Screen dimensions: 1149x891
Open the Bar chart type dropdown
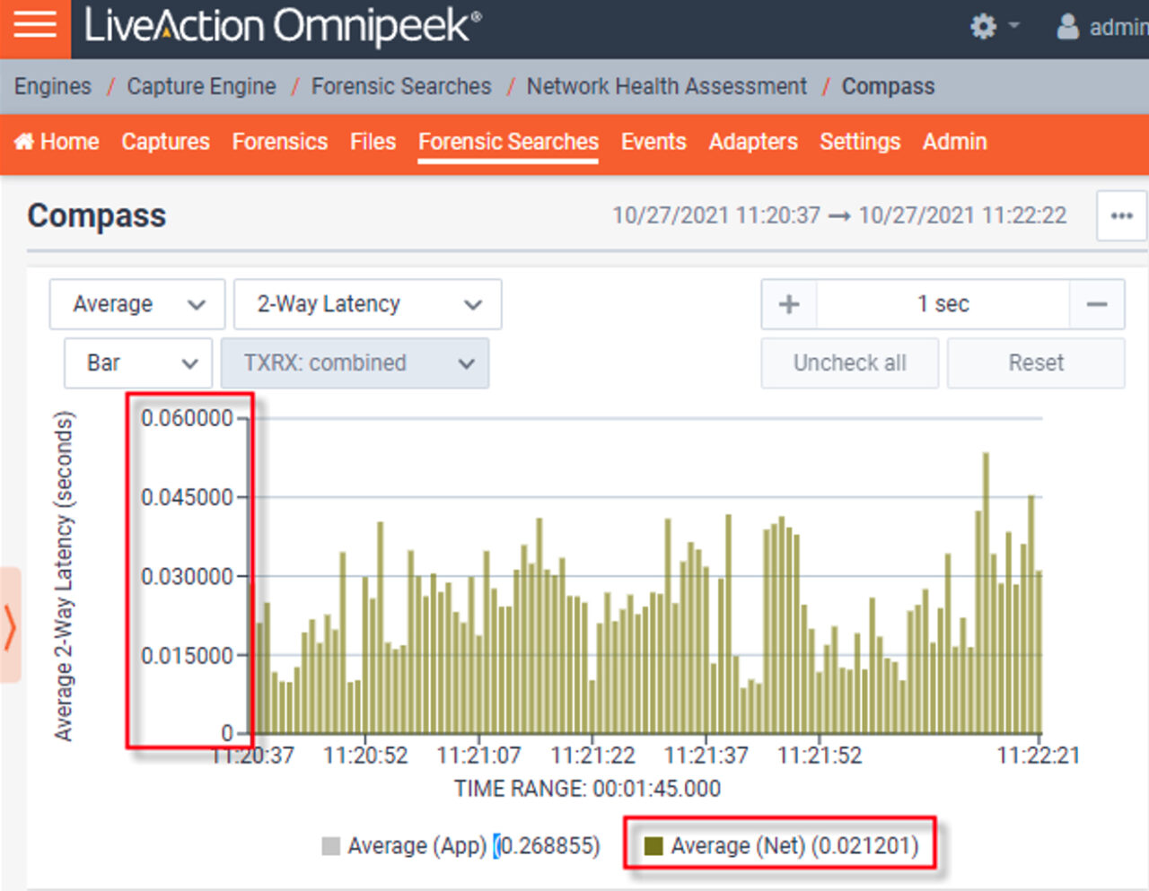(138, 363)
